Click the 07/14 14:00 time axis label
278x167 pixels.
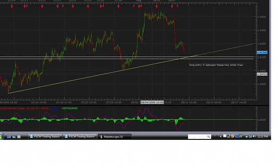click(x=39, y=102)
